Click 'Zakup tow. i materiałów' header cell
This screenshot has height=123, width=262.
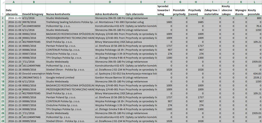[x=213, y=10]
